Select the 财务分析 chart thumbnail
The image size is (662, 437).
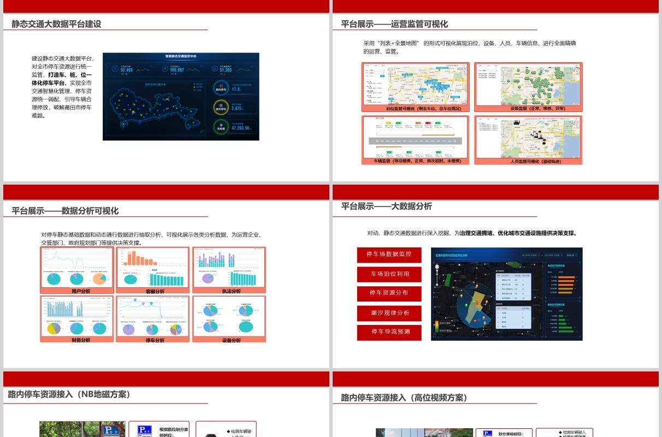tap(77, 316)
